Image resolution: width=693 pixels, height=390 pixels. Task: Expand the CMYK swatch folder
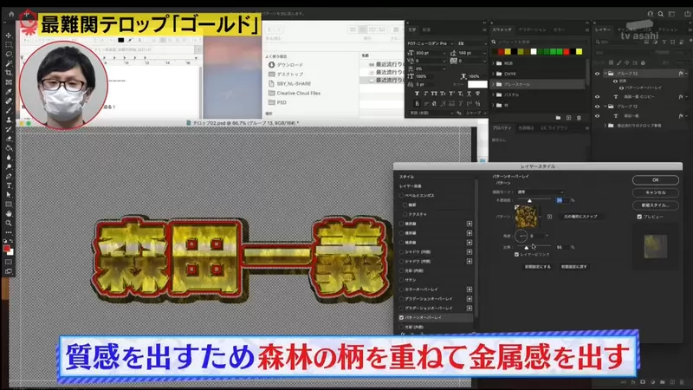coord(495,73)
